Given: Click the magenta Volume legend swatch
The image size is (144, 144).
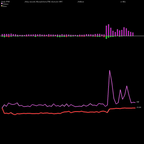Looking at the screenshot, I should point(2,3).
